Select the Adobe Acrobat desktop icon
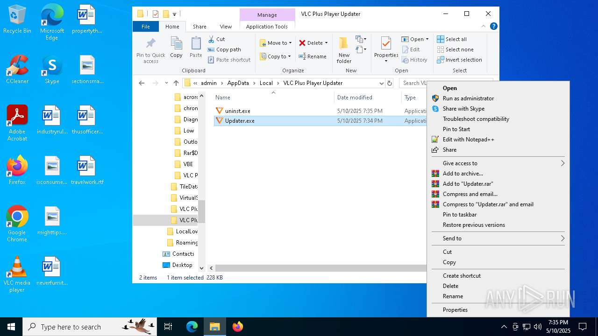598x336 pixels. (17, 124)
